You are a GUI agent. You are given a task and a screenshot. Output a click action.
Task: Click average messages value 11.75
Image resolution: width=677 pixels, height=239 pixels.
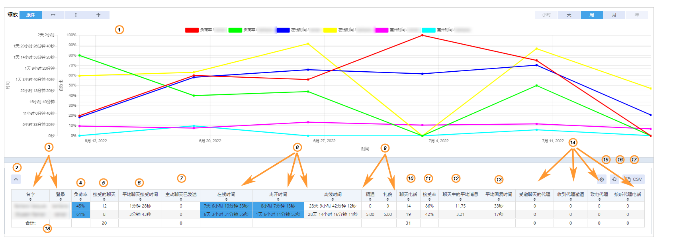[460, 206]
